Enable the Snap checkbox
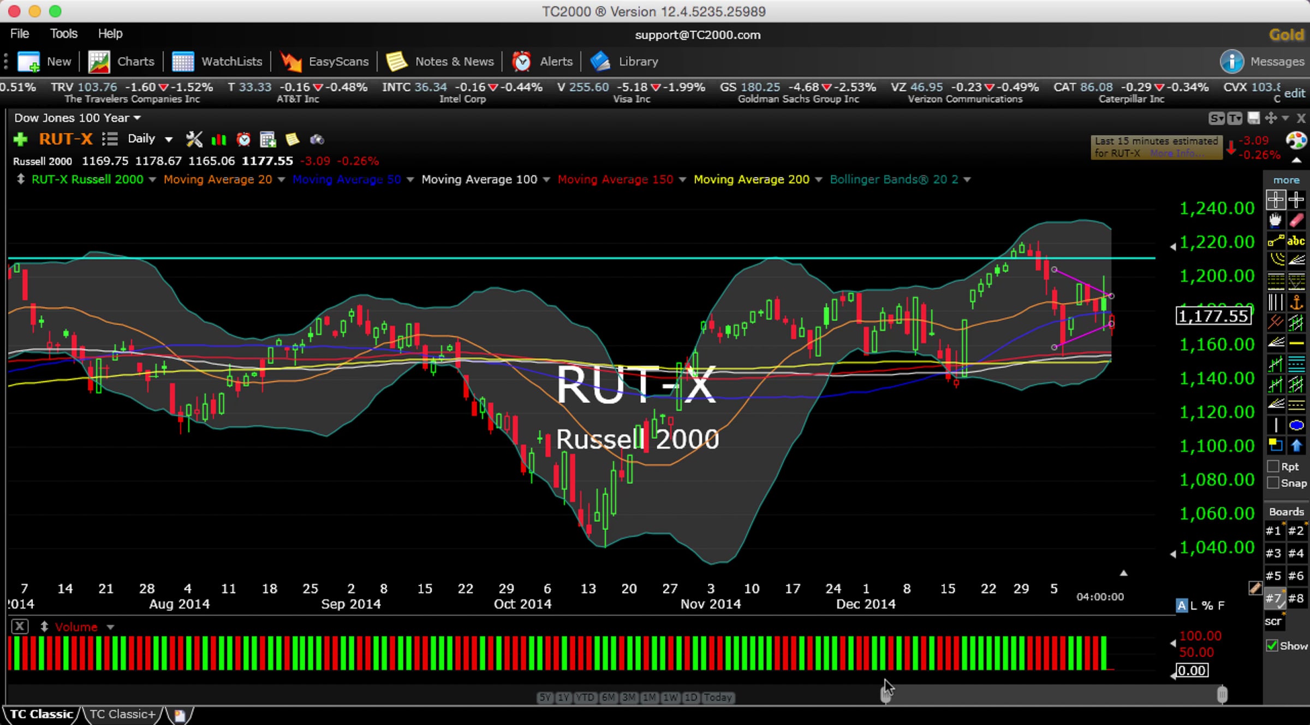1310x725 pixels. (x=1273, y=483)
